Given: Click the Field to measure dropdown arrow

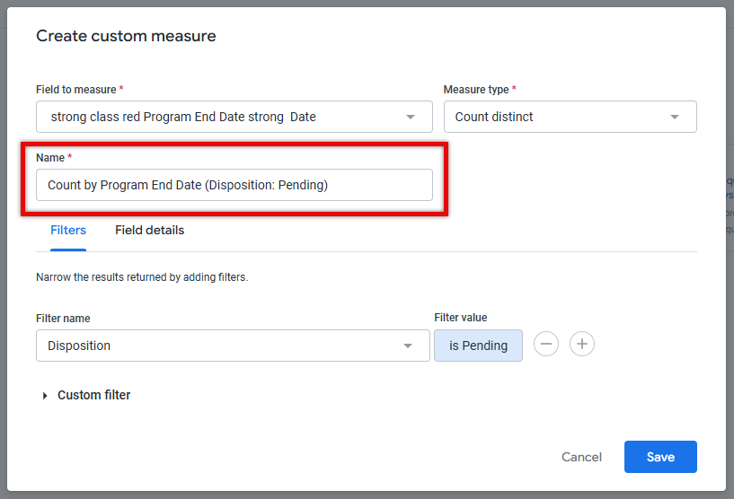Looking at the screenshot, I should pyautogui.click(x=411, y=117).
